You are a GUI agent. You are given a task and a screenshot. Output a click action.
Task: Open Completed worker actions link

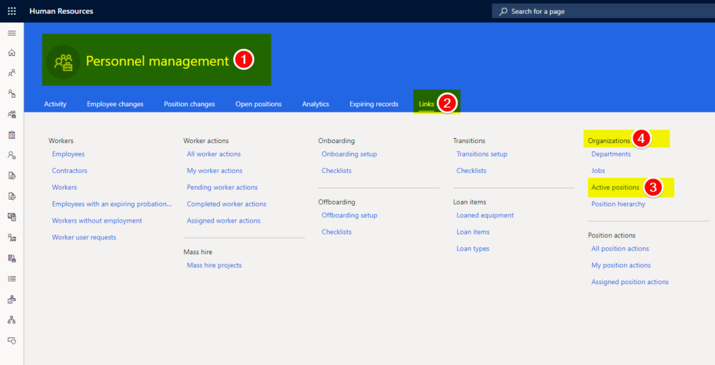pyautogui.click(x=226, y=204)
